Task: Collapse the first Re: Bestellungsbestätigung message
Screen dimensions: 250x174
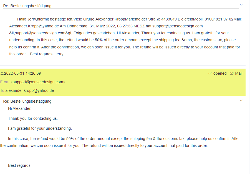Action: click(241, 5)
